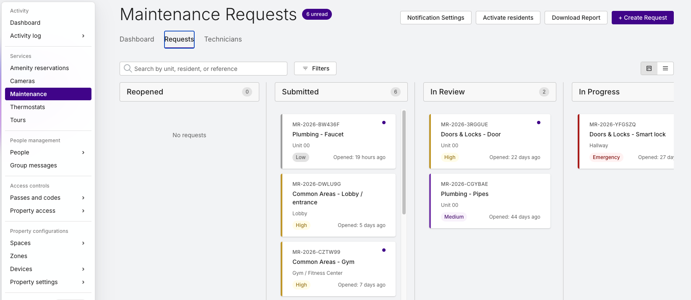Select Maintenance in the sidebar

[48, 94]
